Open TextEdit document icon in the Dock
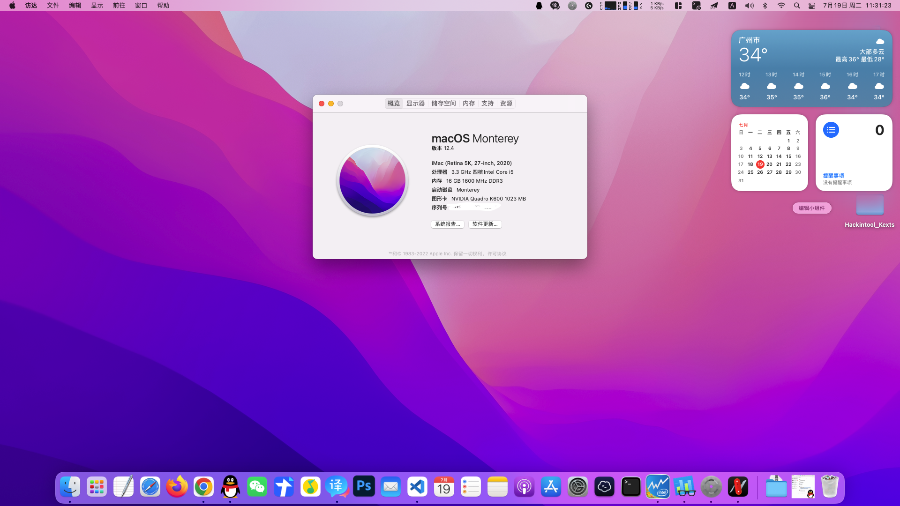 coord(123,487)
